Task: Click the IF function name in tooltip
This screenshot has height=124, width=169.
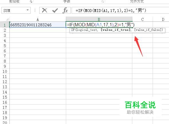Action: 73,30
